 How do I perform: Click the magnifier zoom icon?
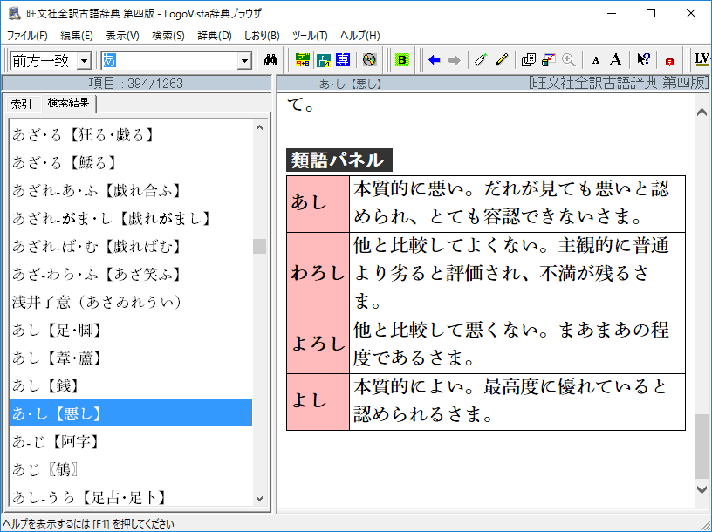pyautogui.click(x=569, y=59)
